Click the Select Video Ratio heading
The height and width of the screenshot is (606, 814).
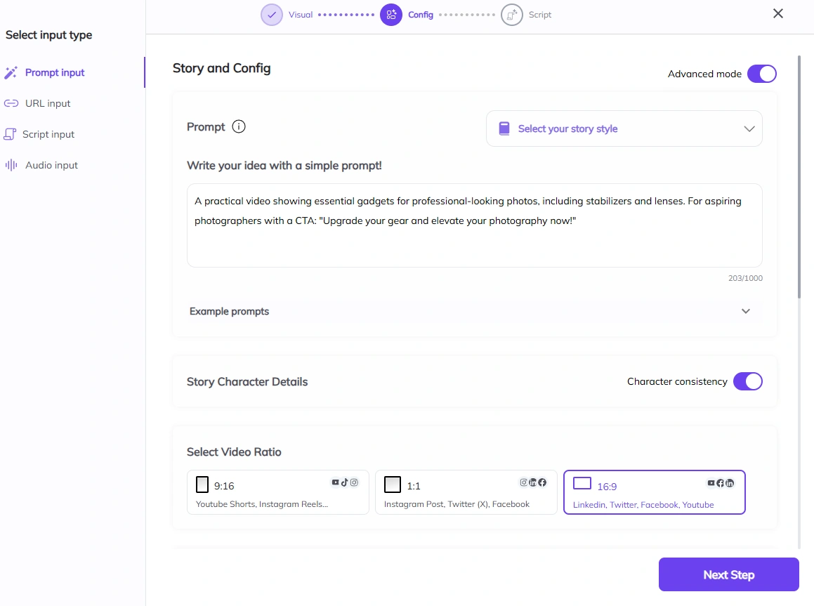pos(234,452)
